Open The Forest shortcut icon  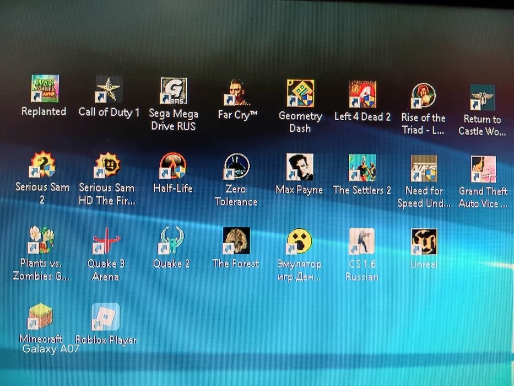tap(236, 241)
